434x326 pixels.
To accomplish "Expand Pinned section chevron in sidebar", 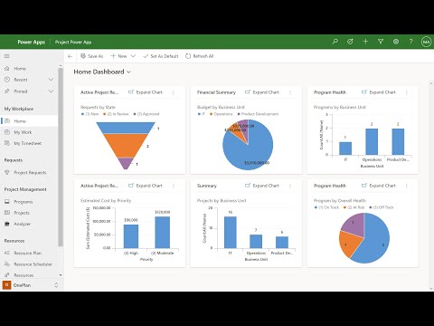I will (x=51, y=91).
